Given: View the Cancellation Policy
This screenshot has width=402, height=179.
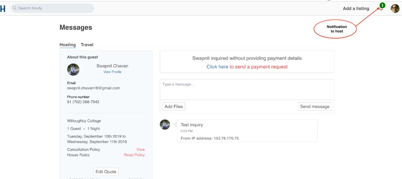Looking at the screenshot, I should point(141,150).
